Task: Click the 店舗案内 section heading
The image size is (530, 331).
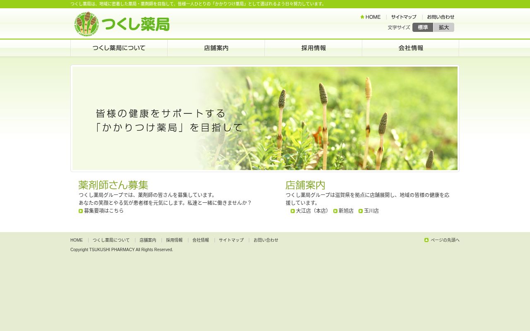Action: pos(306,185)
